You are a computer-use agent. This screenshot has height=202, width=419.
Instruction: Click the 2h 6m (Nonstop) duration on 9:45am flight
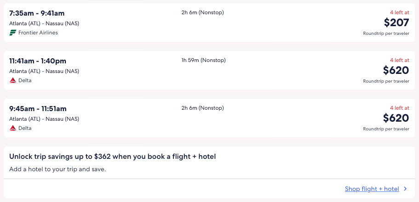(x=202, y=108)
